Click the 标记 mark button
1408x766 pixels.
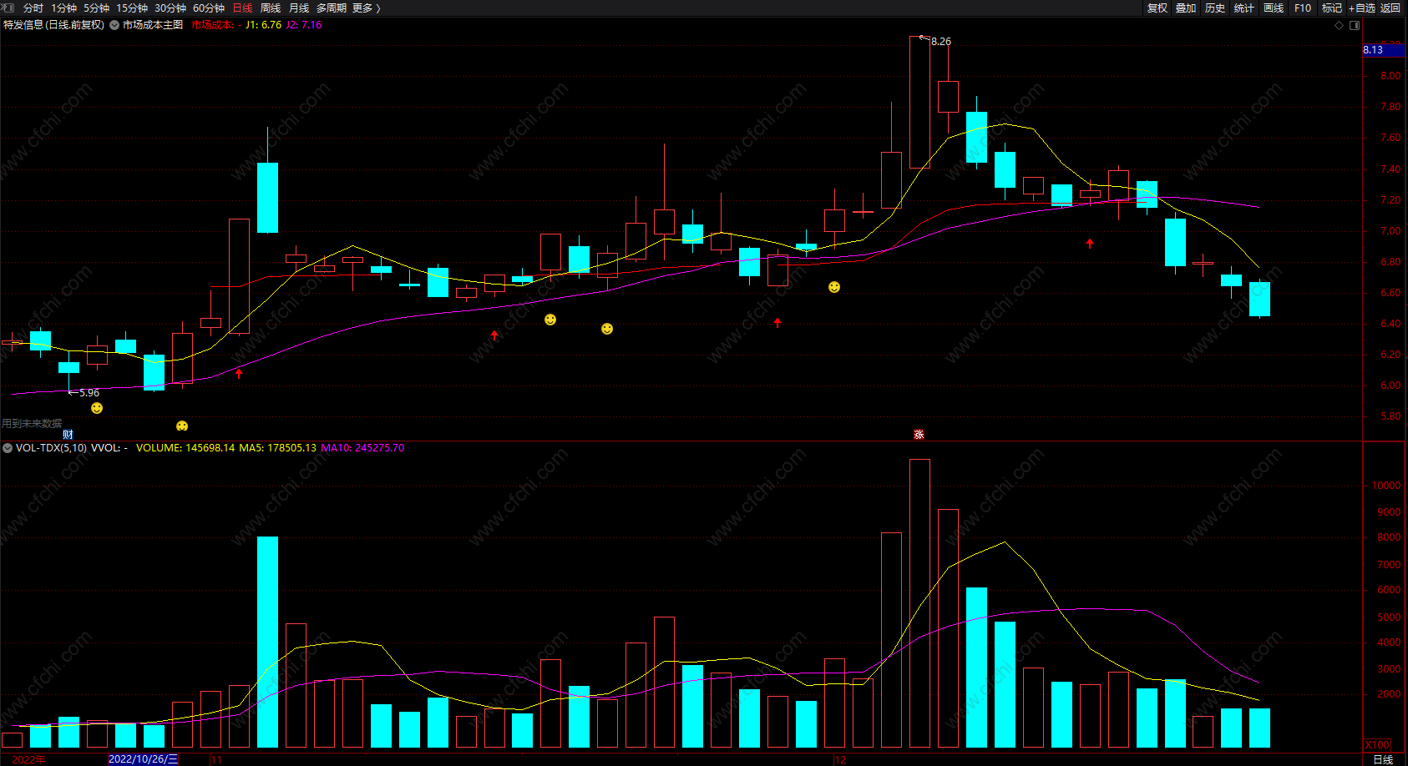tap(1332, 8)
